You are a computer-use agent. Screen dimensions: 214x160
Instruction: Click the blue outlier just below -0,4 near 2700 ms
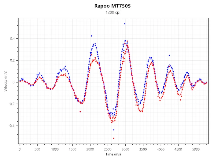coord(114,130)
